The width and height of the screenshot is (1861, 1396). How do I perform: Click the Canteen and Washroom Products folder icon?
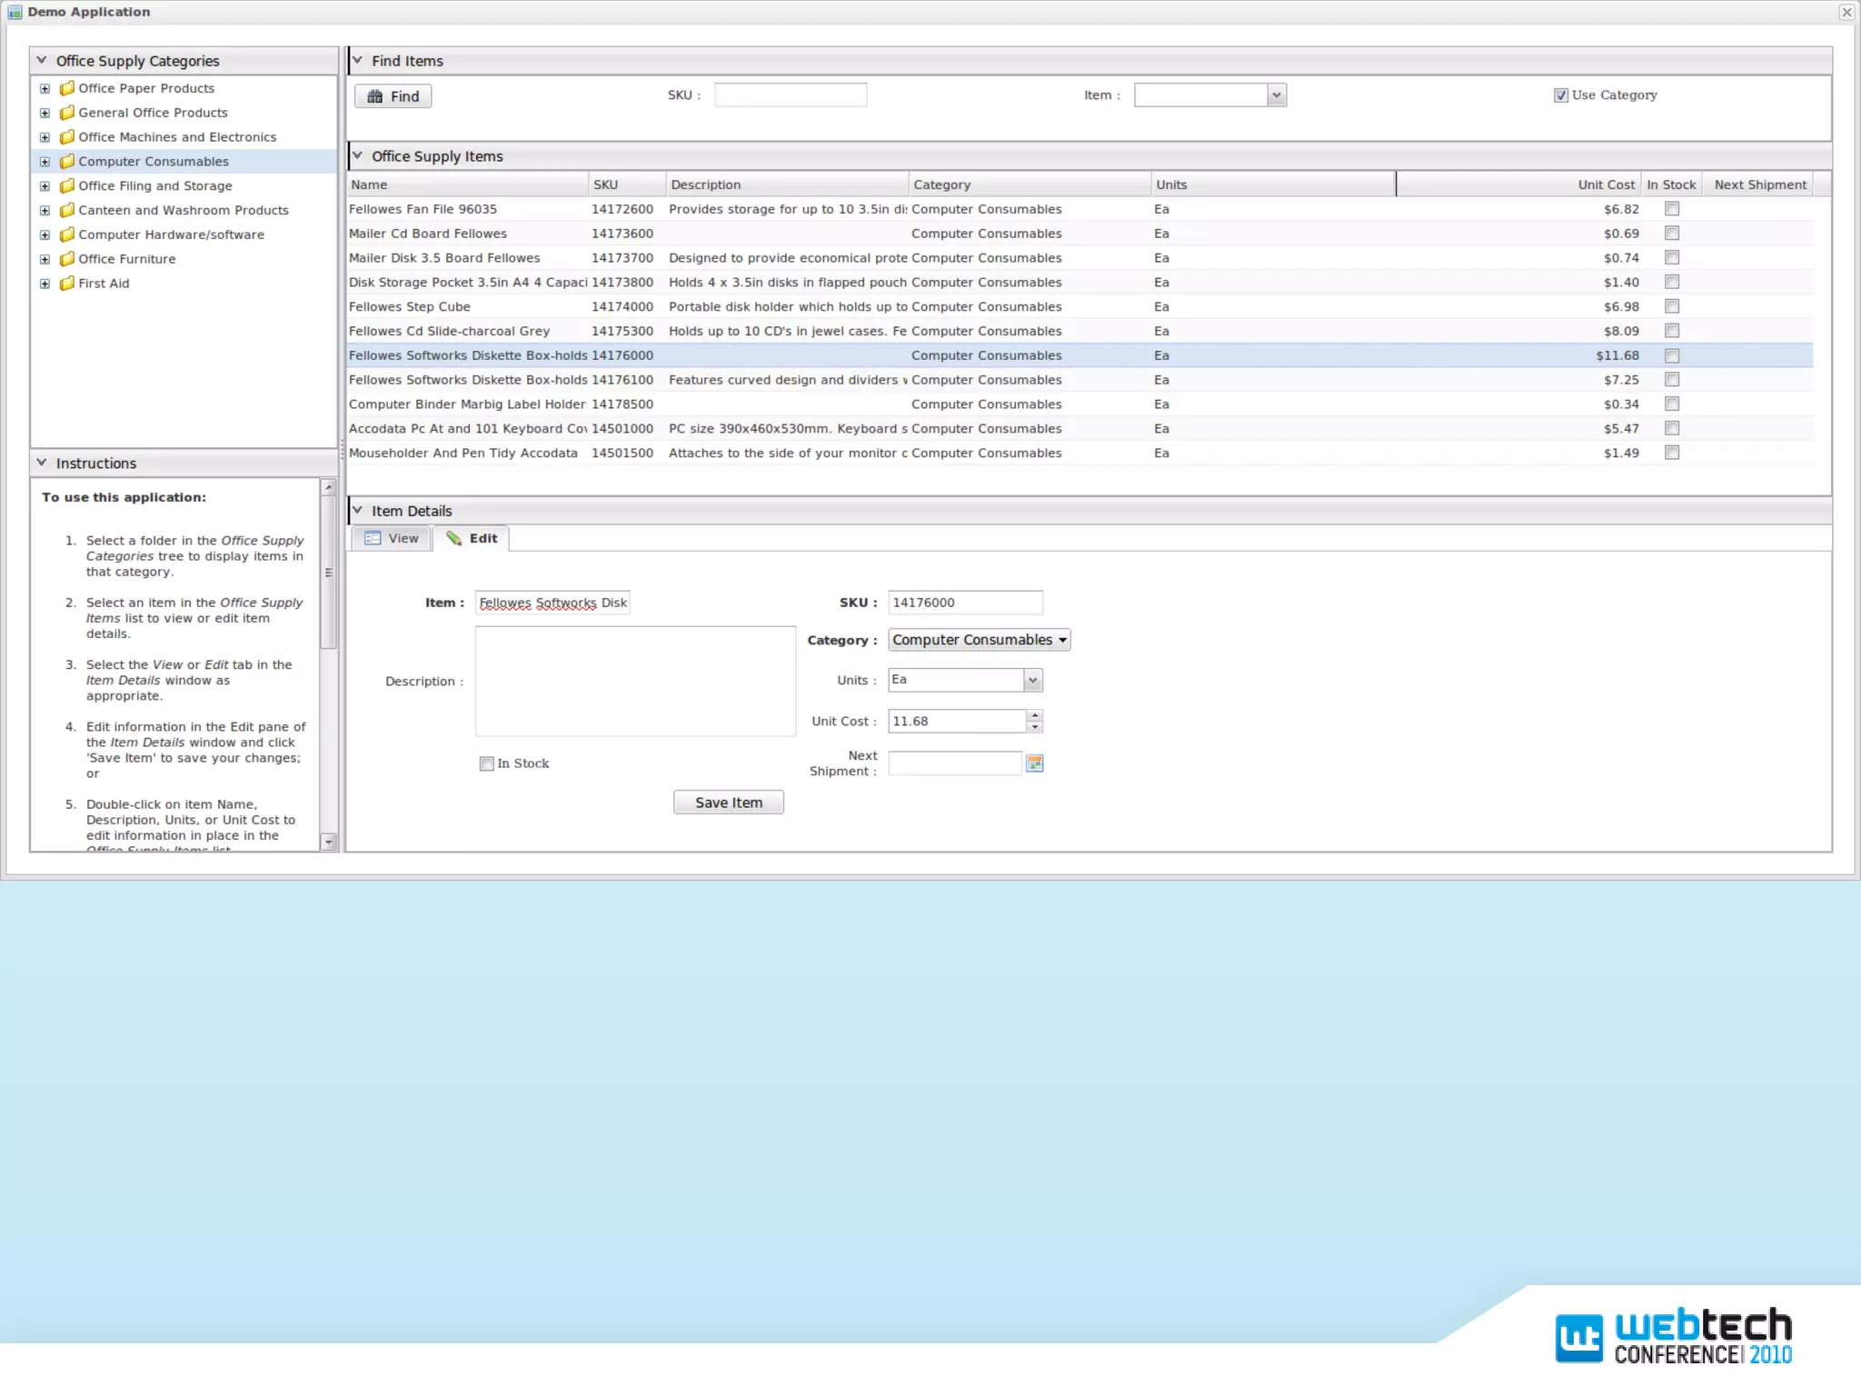[x=67, y=210]
